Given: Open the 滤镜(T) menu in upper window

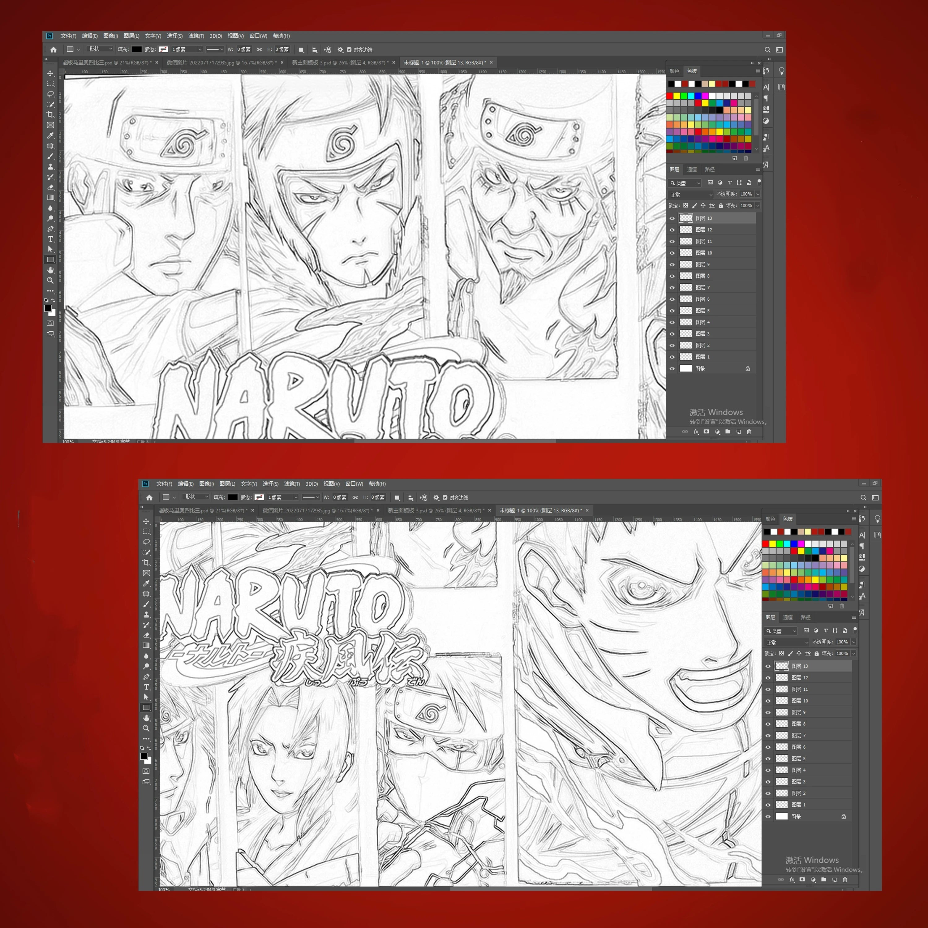Looking at the screenshot, I should pos(196,36).
